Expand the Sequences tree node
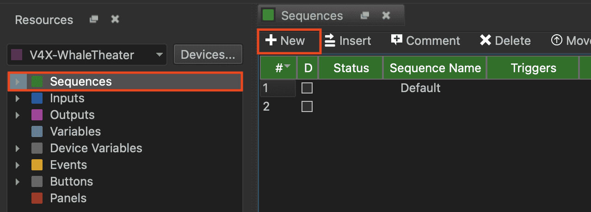Screen dimensions: 591x212 tap(18, 82)
